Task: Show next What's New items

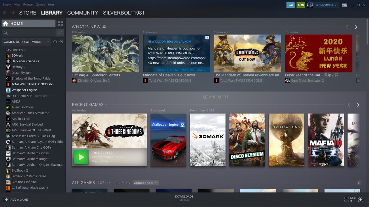Action: pyautogui.click(x=356, y=27)
